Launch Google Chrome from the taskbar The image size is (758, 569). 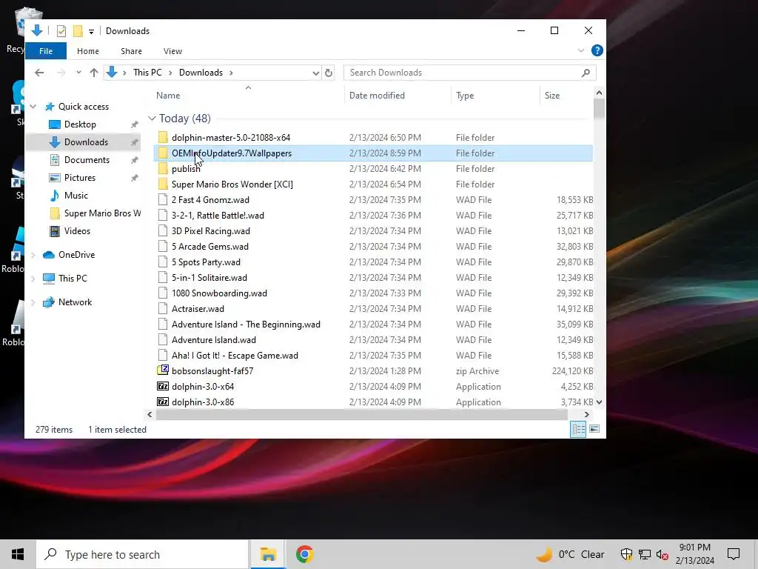(x=304, y=554)
